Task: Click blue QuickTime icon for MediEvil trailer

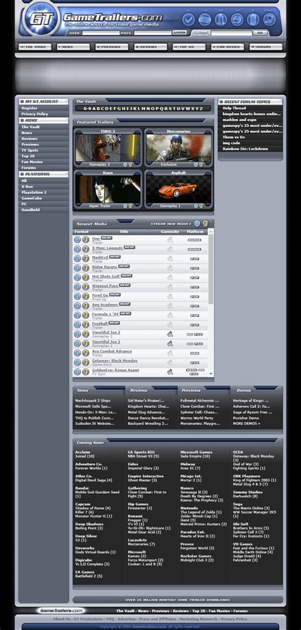Action: (x=77, y=258)
